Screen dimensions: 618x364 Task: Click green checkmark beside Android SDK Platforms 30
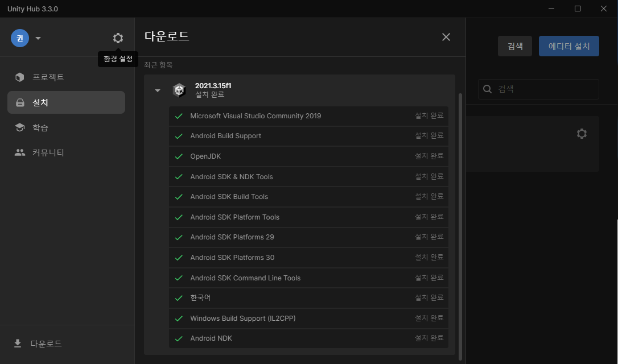pyautogui.click(x=179, y=258)
